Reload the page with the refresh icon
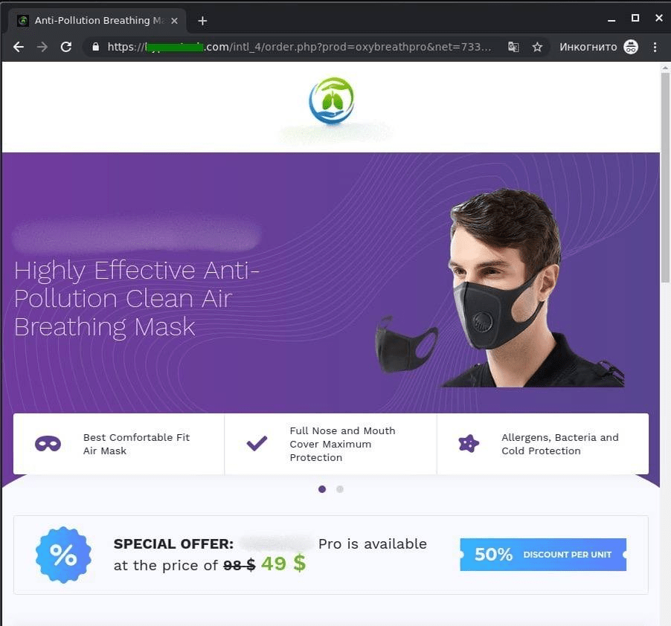The image size is (671, 626). pos(66,47)
